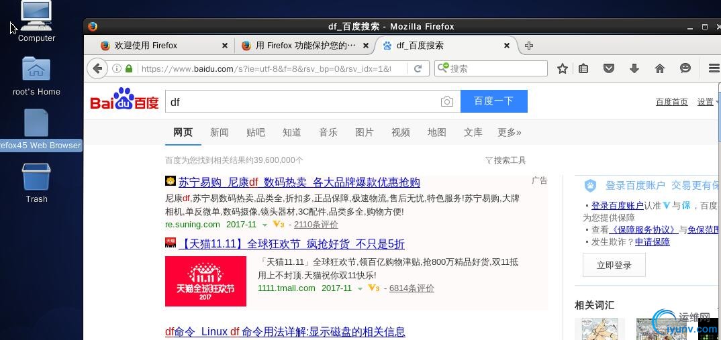Open the Firefox hamburger menu
This screenshot has height=340, width=721.
point(714,68)
